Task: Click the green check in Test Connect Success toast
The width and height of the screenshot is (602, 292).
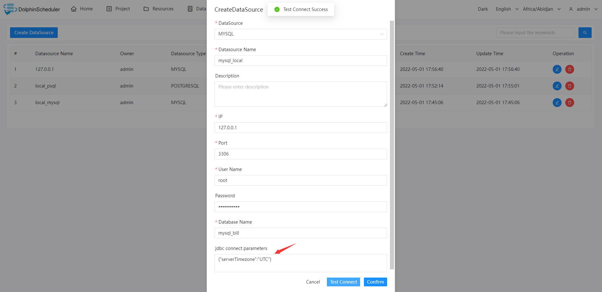Action: pyautogui.click(x=277, y=9)
